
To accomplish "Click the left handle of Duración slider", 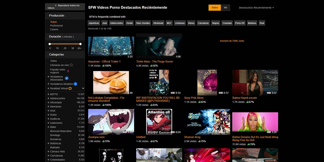I will click(x=50, y=44).
